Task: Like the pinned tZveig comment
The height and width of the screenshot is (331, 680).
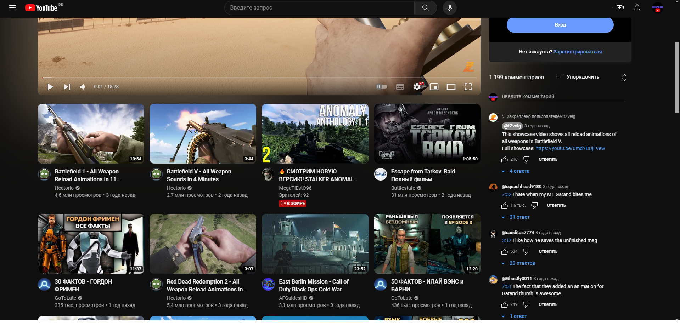Action: pos(505,160)
